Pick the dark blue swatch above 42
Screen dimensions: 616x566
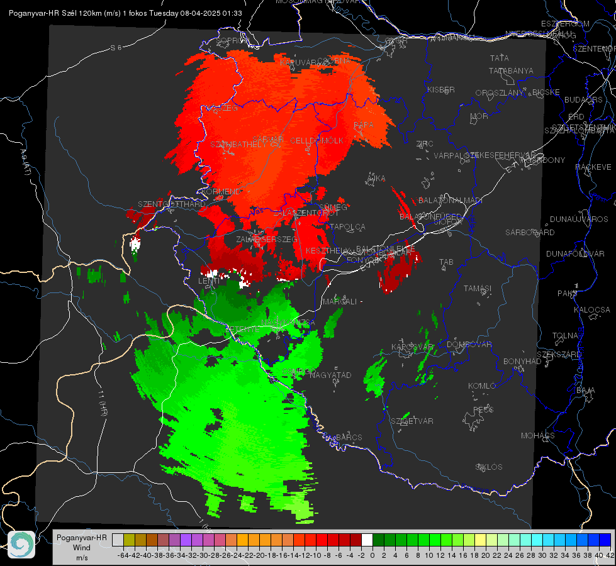coord(605,540)
